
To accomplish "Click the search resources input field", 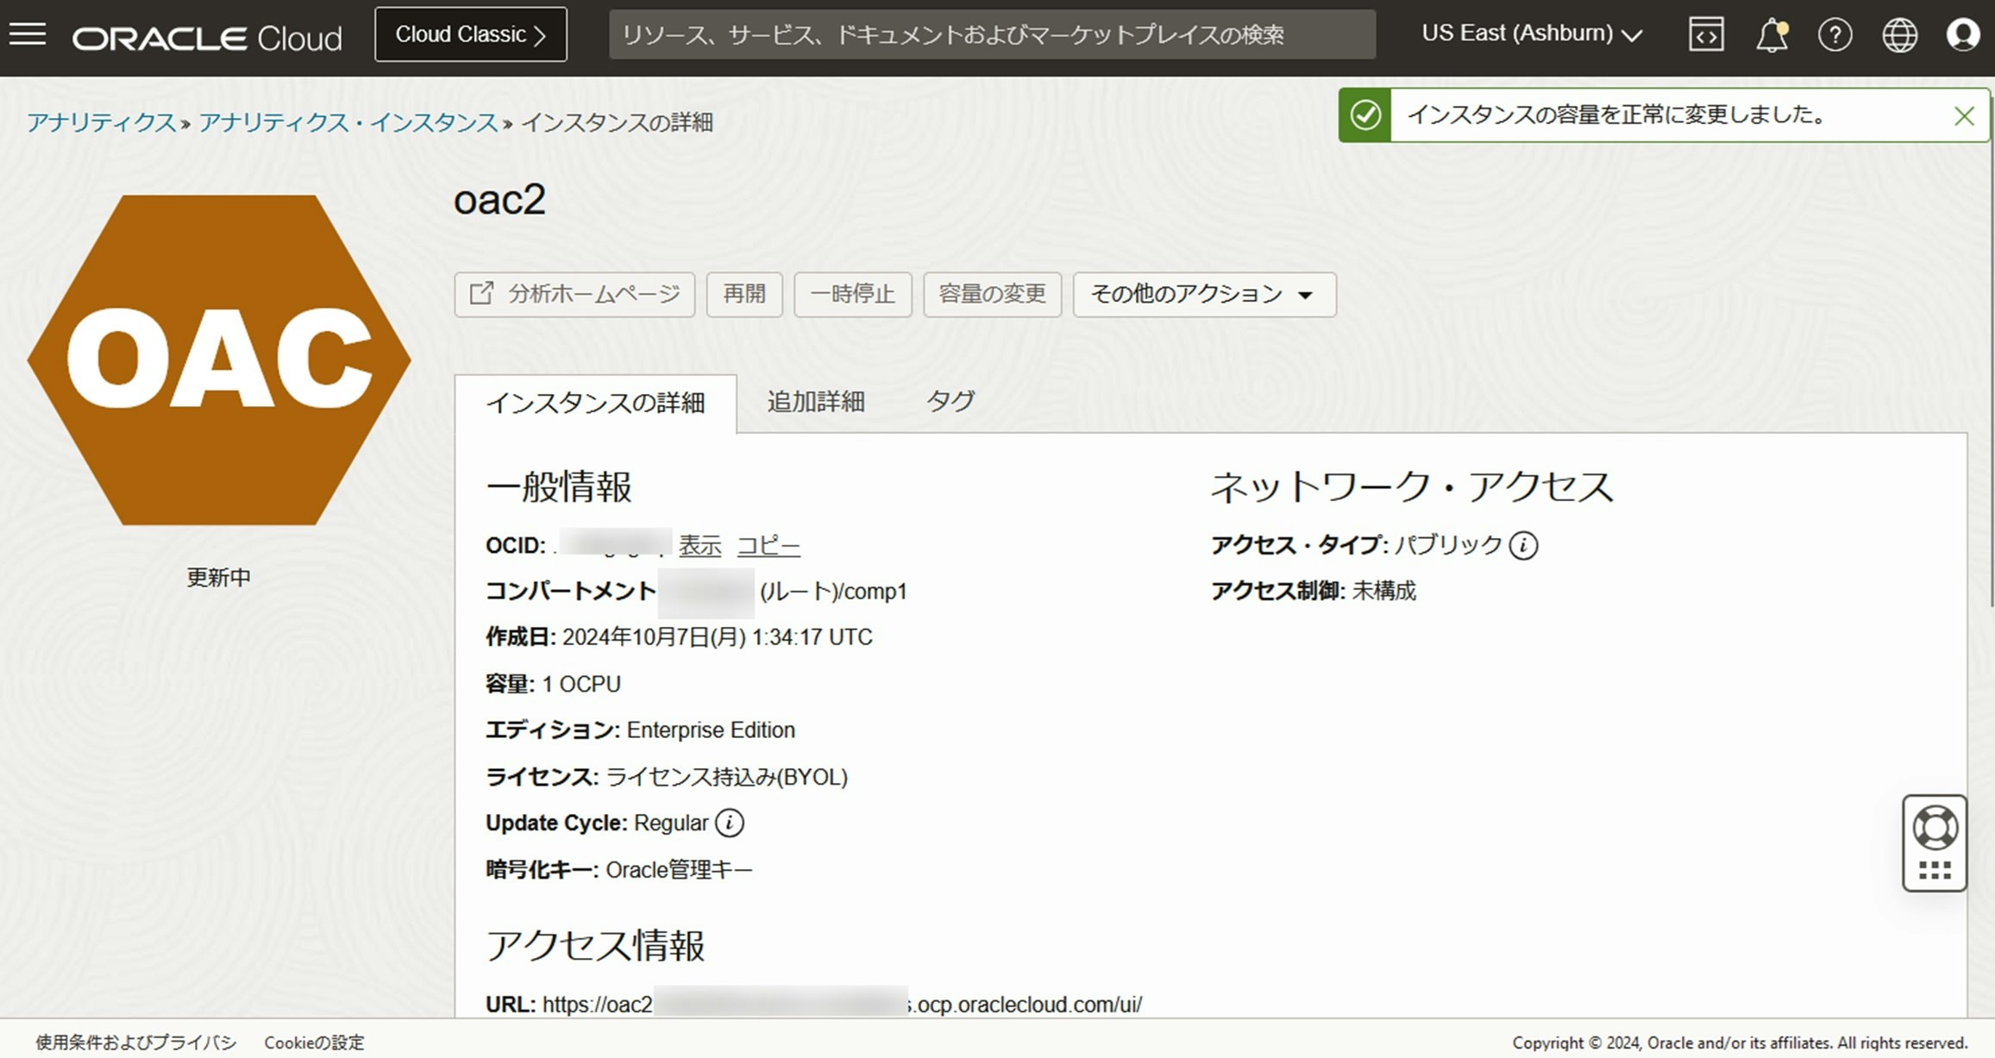I will pos(992,34).
